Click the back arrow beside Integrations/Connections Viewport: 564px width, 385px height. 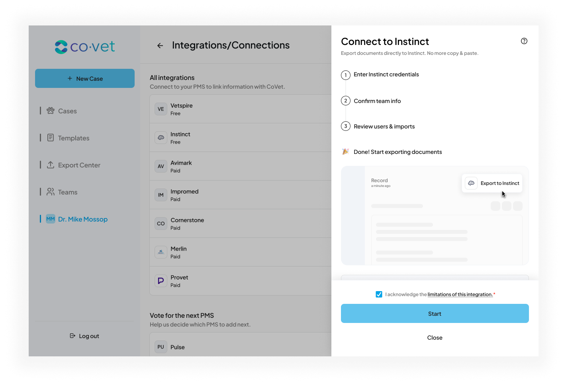(x=160, y=46)
